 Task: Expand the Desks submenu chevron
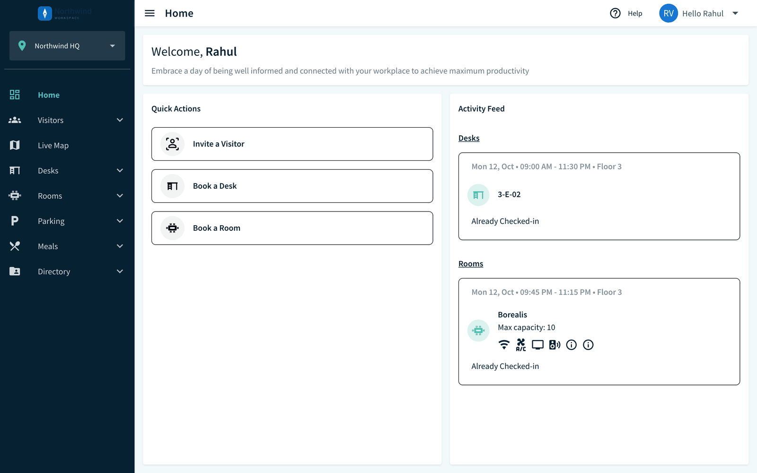120,170
